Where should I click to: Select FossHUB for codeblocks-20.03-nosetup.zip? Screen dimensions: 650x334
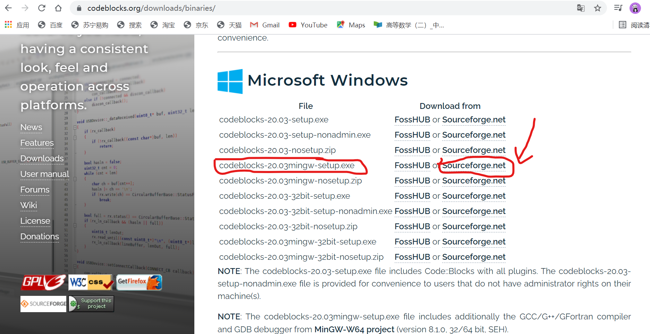[412, 150]
